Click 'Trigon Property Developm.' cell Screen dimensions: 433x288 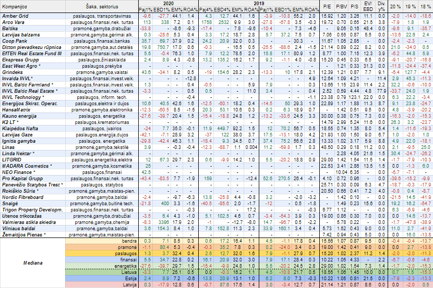click(x=32, y=210)
